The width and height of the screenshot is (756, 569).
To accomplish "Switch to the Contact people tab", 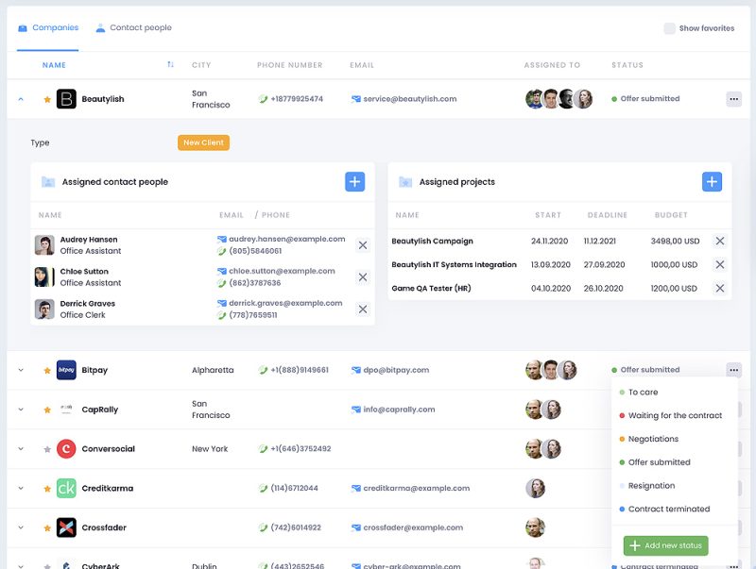I will (133, 28).
